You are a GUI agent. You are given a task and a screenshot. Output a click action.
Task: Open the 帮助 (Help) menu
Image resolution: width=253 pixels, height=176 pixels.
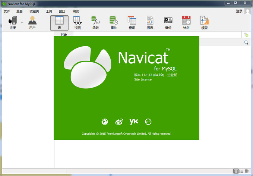pyautogui.click(x=76, y=12)
